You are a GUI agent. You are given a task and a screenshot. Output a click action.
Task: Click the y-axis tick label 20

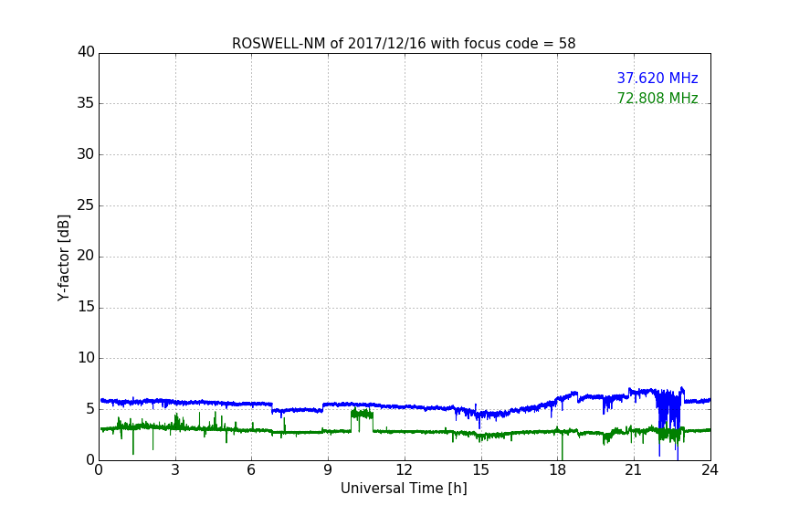tap(86, 256)
